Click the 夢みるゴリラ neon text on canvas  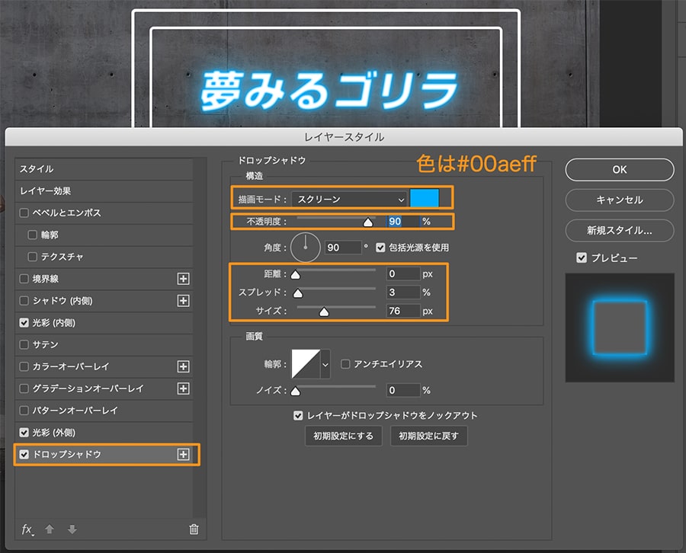pyautogui.click(x=329, y=90)
